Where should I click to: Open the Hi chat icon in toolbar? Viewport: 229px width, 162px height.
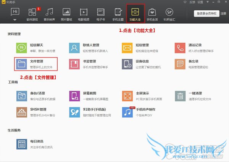(15, 12)
